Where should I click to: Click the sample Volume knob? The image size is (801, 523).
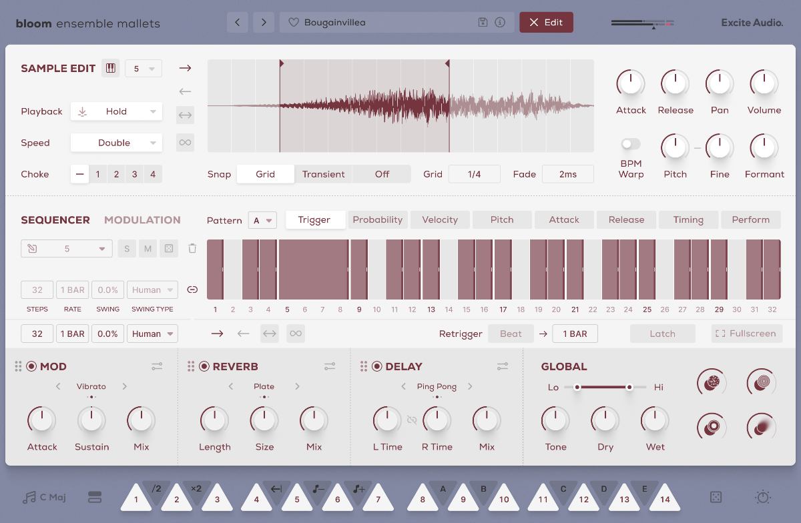coord(764,83)
